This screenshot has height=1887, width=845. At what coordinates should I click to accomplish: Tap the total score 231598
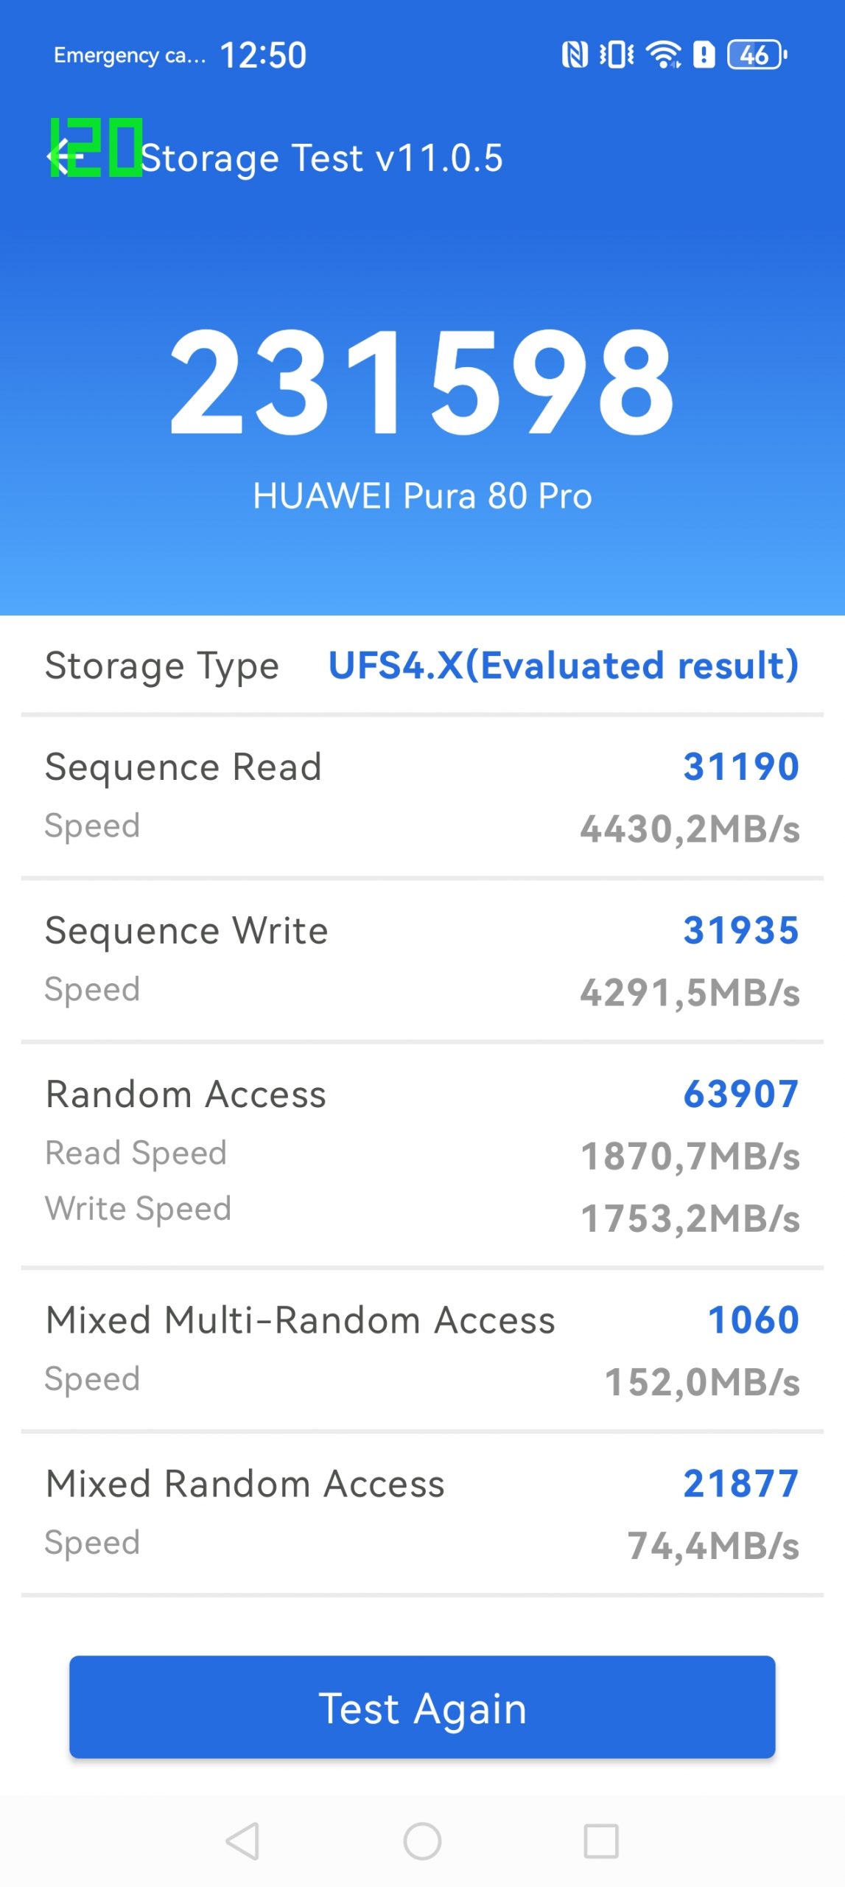[421, 381]
